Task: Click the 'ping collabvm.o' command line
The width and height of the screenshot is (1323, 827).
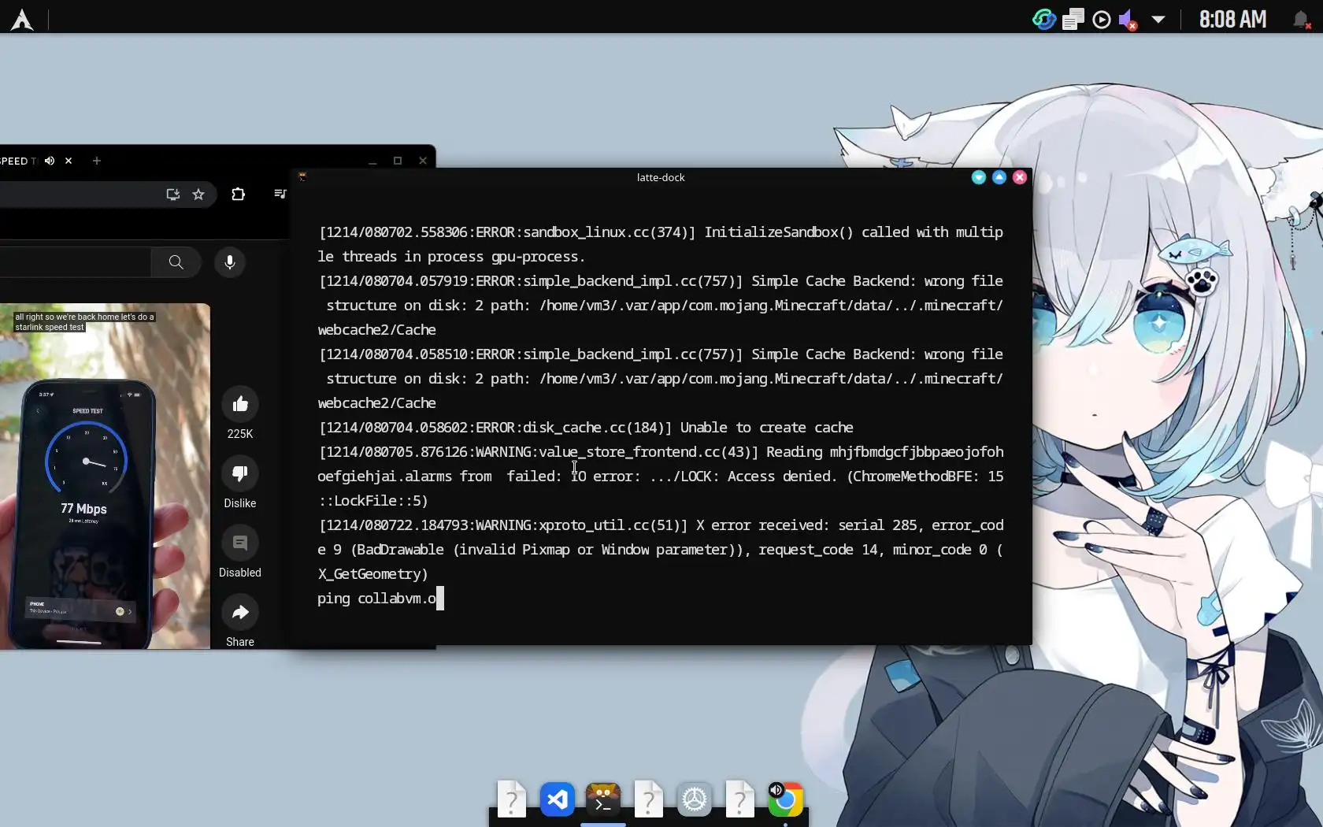Action: [x=376, y=599]
